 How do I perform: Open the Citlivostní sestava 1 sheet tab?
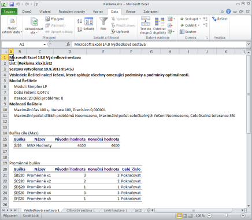(x=80, y=210)
